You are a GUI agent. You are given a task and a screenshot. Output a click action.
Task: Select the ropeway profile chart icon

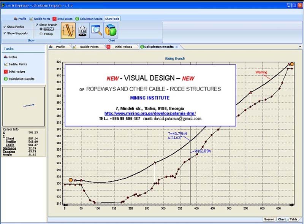click(68, 30)
